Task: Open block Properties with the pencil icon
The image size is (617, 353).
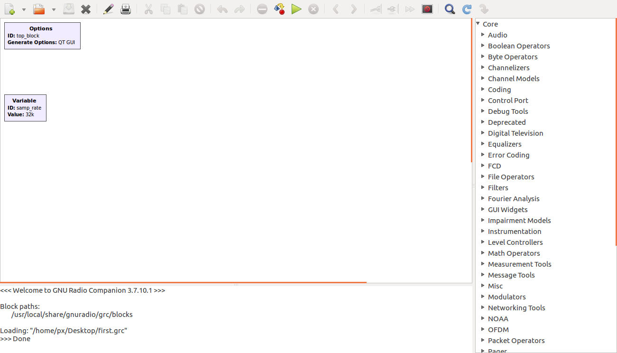Action: (x=109, y=9)
